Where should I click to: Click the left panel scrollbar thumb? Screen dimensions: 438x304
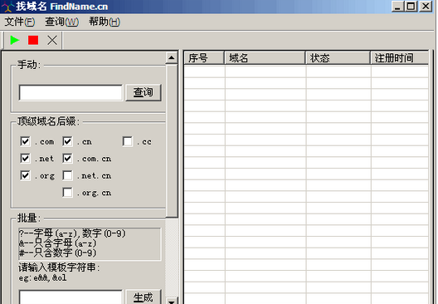click(x=172, y=140)
